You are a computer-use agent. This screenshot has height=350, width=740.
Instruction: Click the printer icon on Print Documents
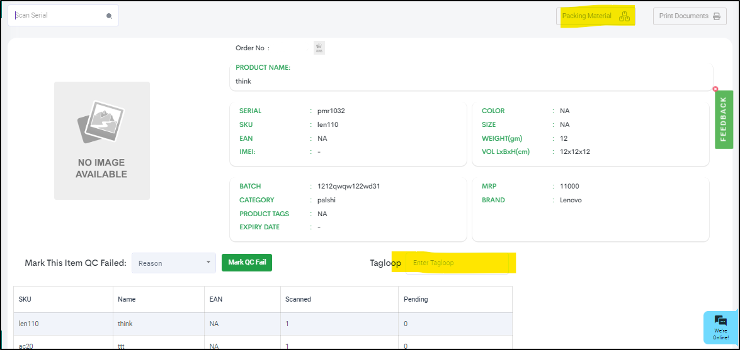(717, 16)
